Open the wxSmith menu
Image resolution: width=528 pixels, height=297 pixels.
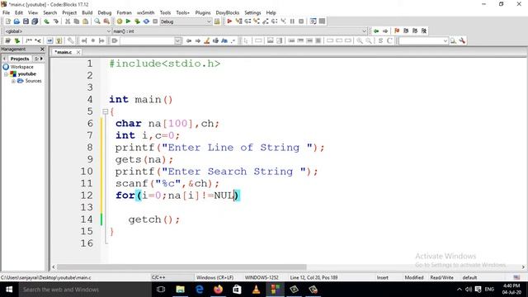(x=145, y=13)
